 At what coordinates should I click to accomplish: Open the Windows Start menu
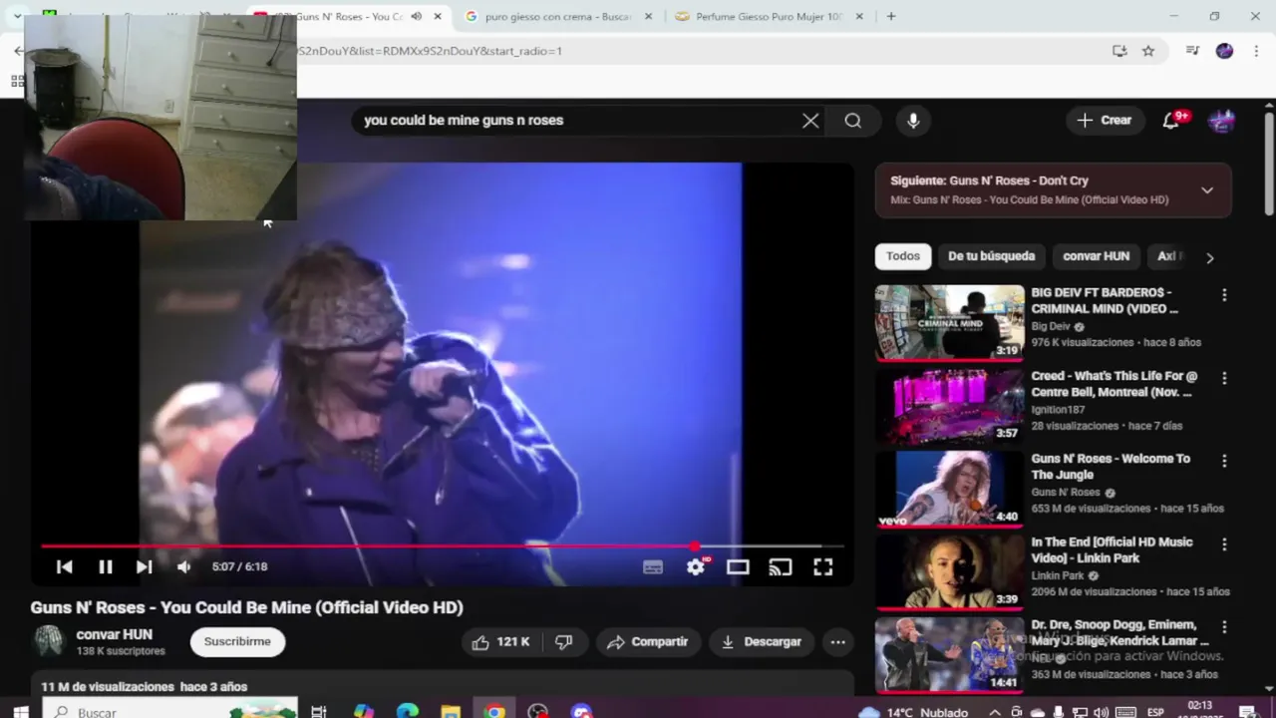click(x=21, y=712)
